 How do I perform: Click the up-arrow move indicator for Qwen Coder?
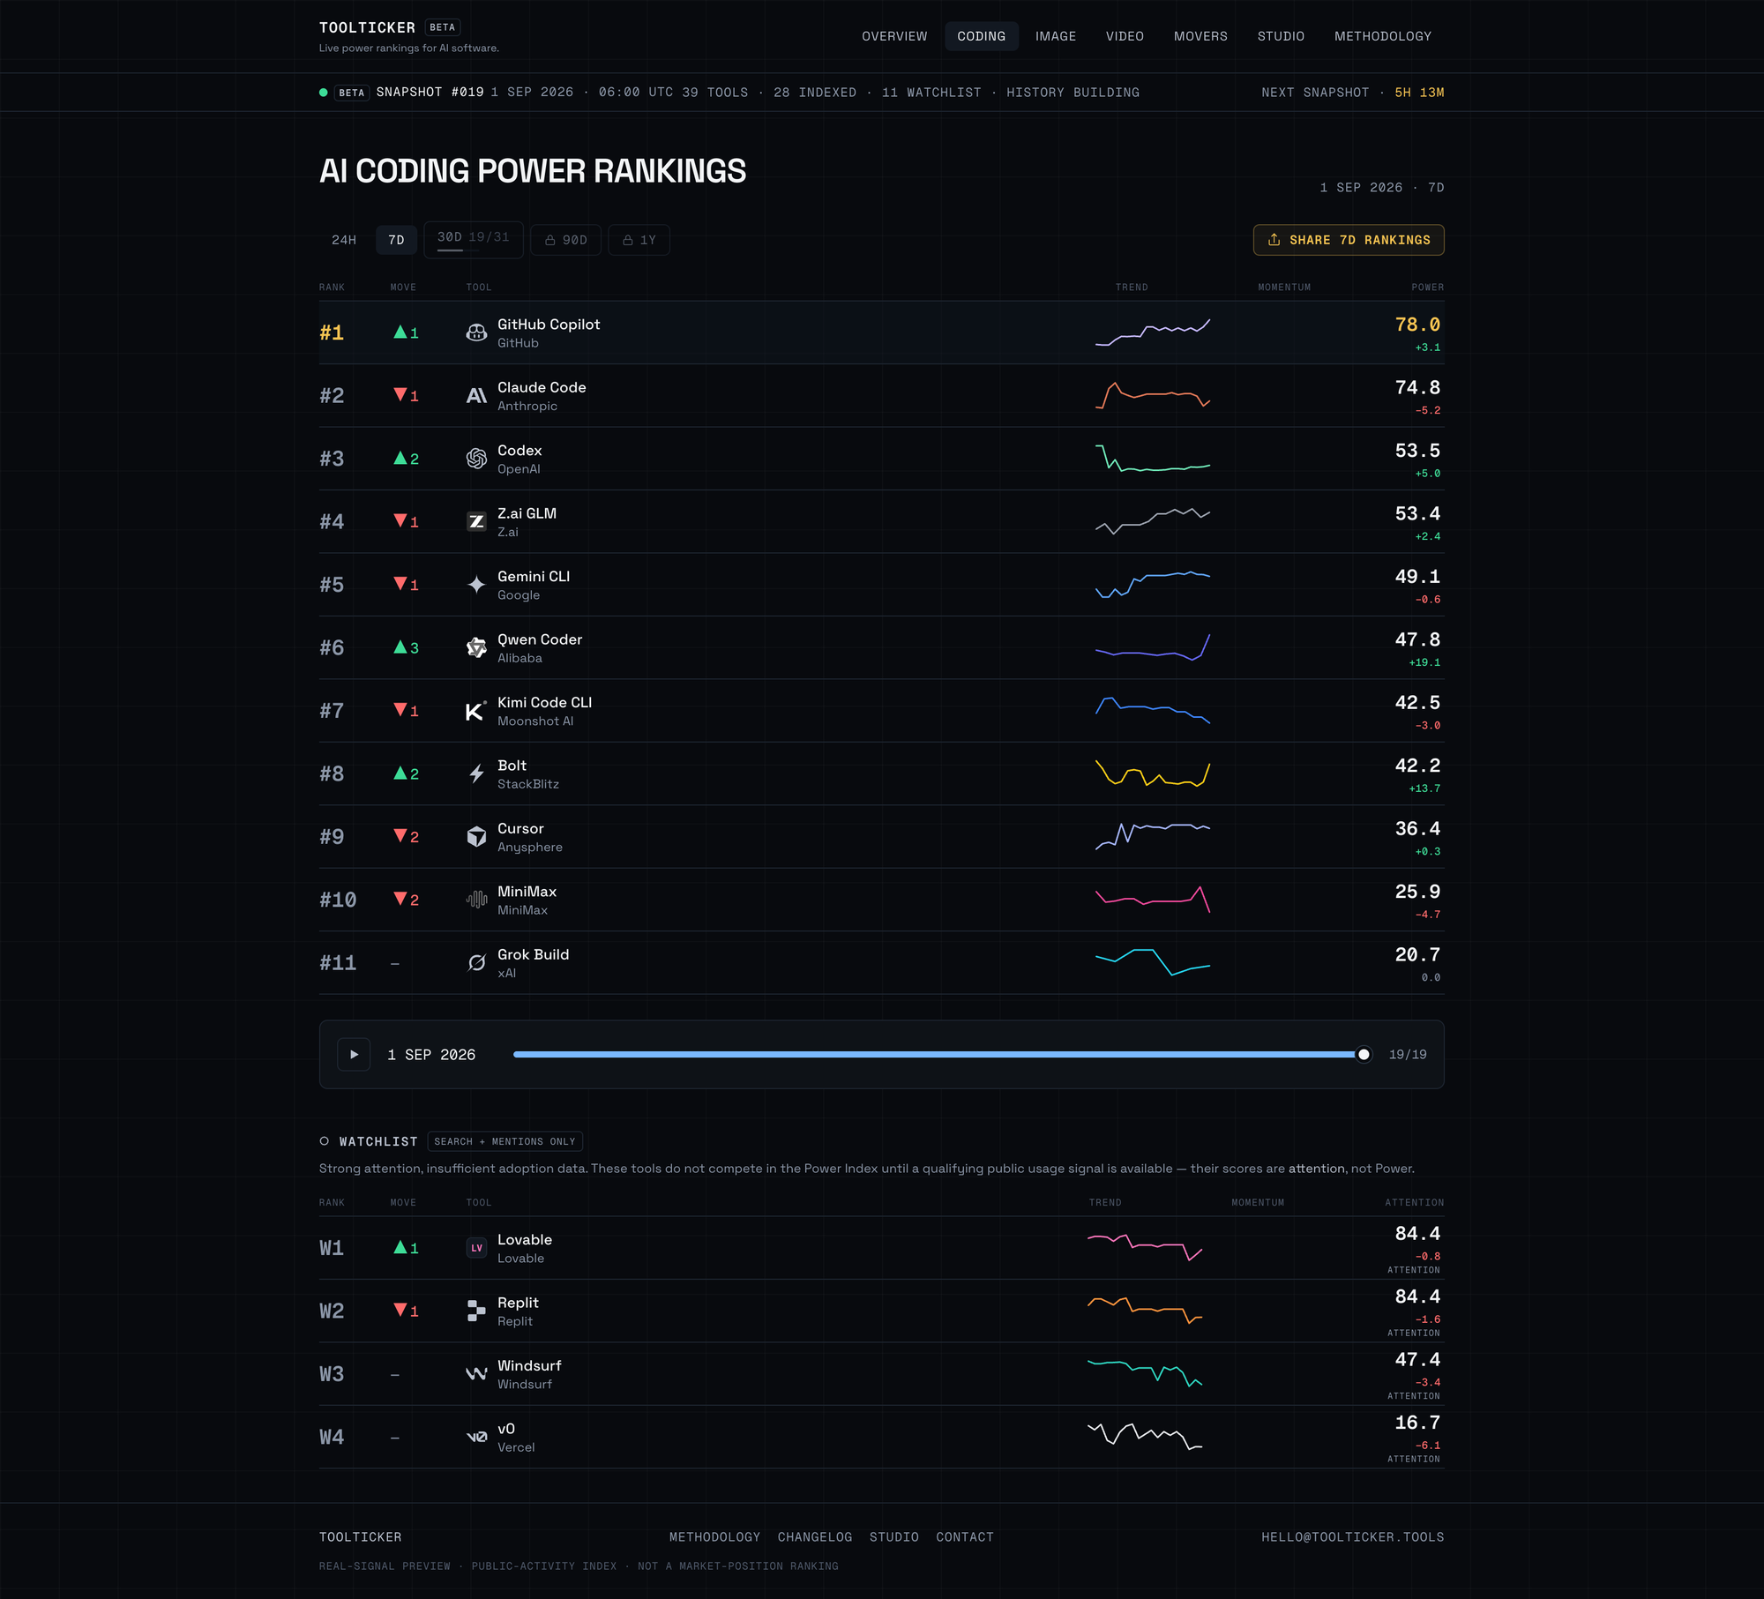(406, 648)
